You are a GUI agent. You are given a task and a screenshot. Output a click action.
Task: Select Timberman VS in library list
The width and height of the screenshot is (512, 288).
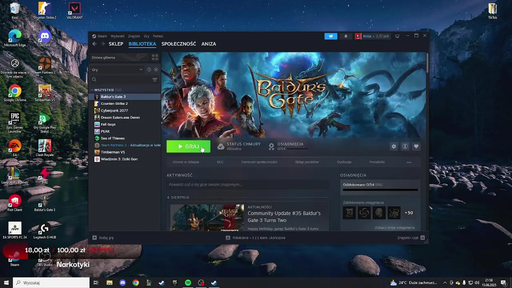pos(125,152)
